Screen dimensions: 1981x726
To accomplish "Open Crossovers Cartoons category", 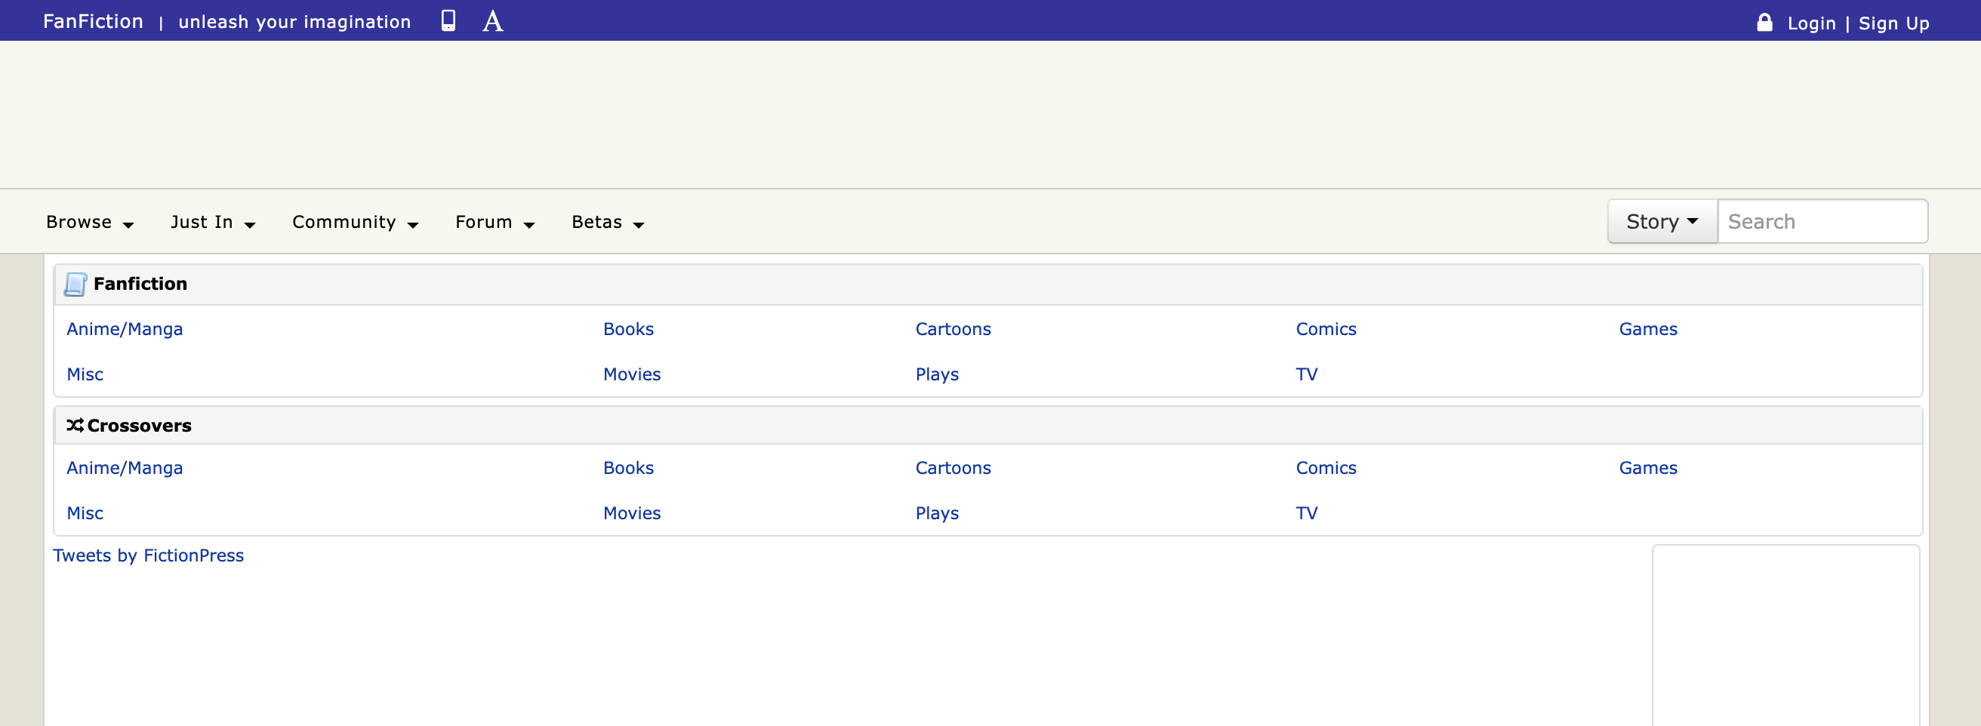I will click(953, 469).
